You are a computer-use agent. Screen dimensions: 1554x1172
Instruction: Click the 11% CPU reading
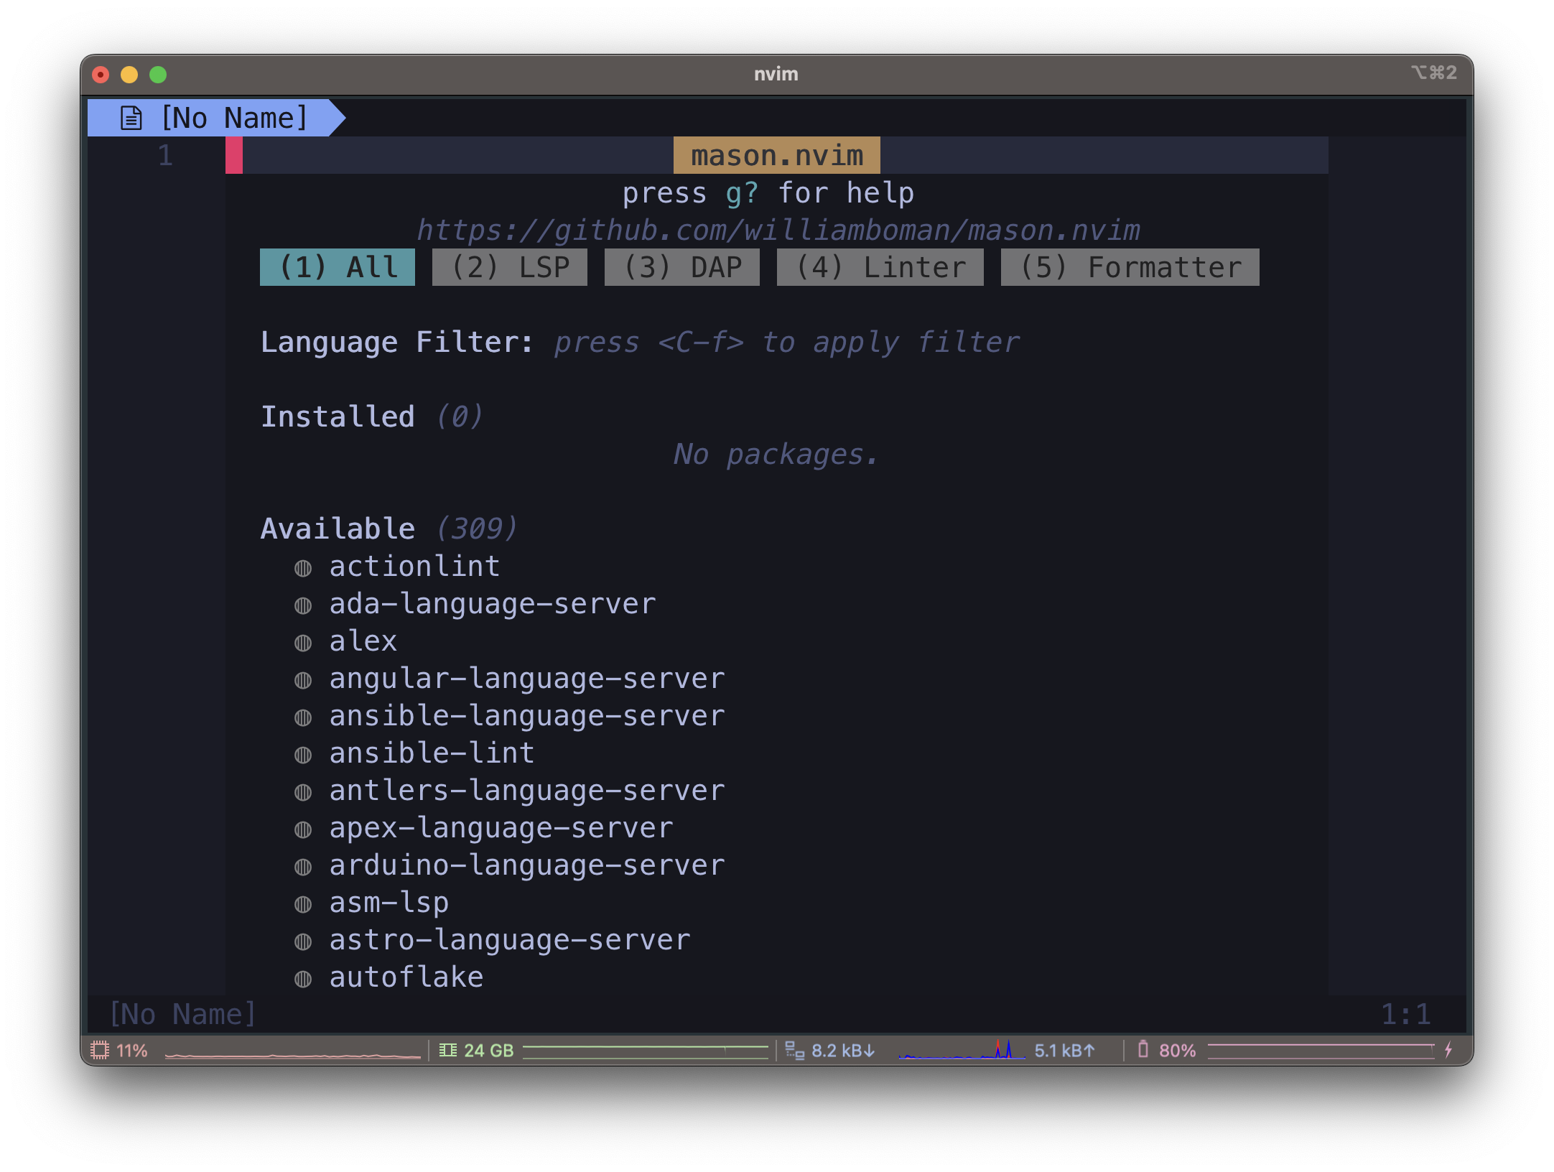[x=132, y=1051]
